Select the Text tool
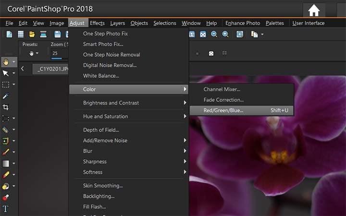Viewport: 346px width, 216px height. (5, 208)
